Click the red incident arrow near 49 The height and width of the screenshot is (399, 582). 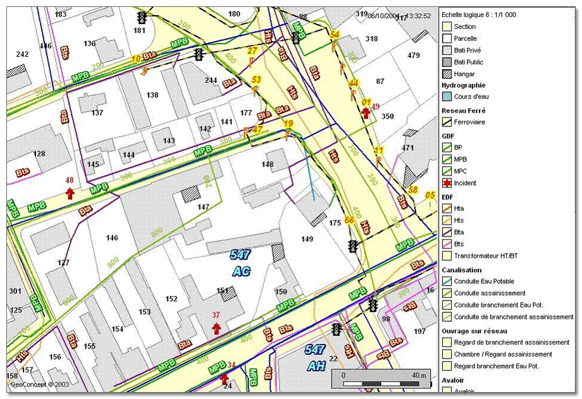365,113
